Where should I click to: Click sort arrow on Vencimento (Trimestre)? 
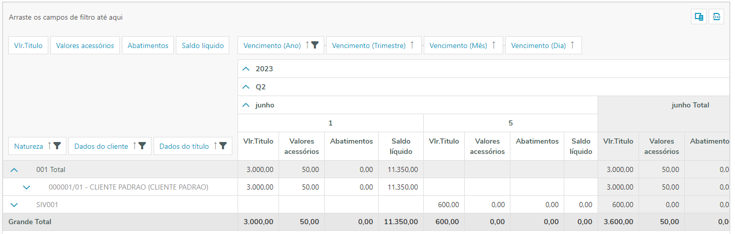(412, 45)
